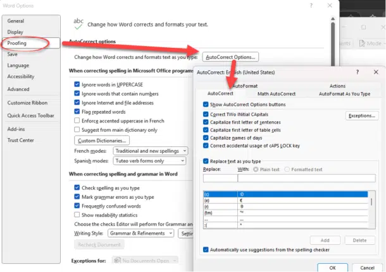The width and height of the screenshot is (386, 272).
Task: Toggle Correct accidental usage of cAPS LOCK
Action: coord(206,146)
